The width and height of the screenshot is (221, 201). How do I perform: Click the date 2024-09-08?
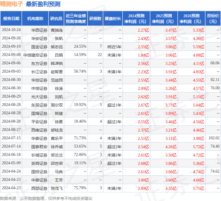tap(11, 55)
